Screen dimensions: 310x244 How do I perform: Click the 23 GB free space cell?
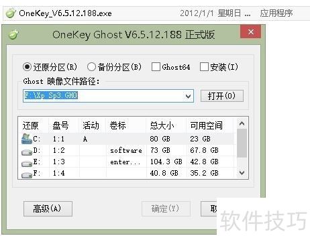point(201,139)
